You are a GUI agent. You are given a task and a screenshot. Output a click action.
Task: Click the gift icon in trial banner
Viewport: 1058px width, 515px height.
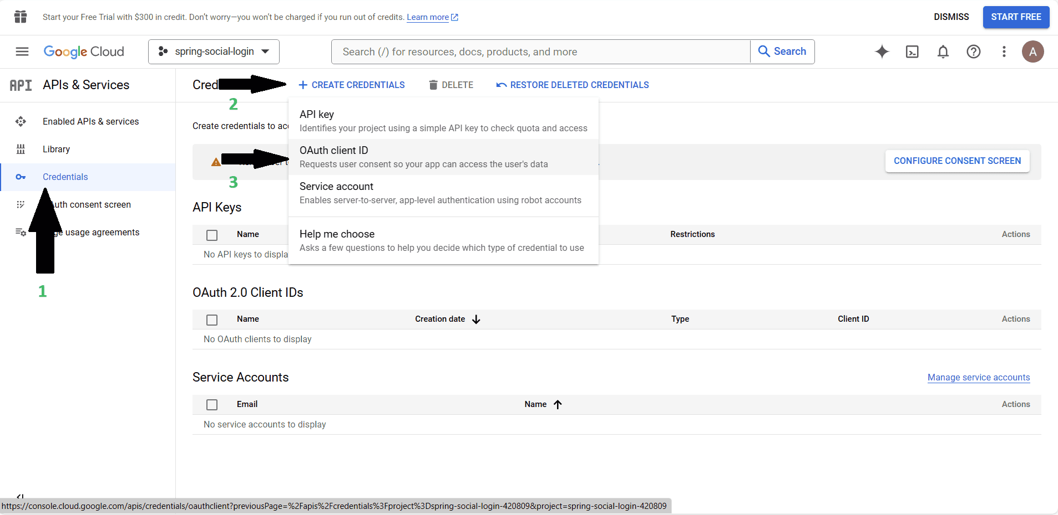(21, 17)
